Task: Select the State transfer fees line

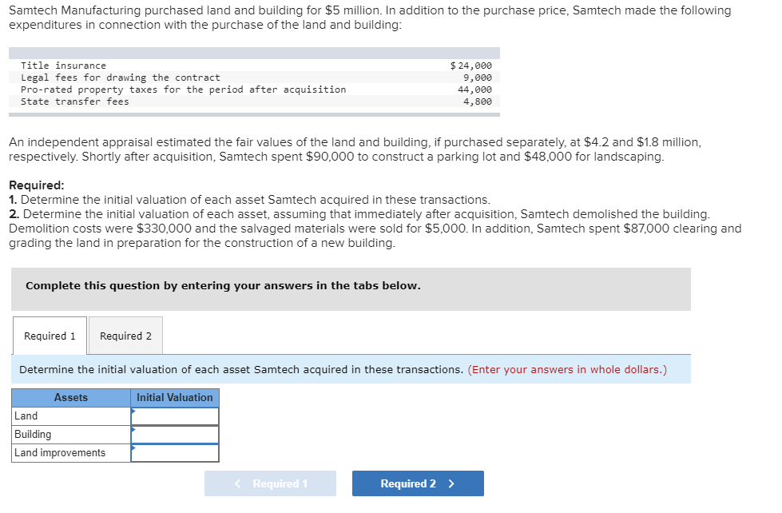Action: point(75,101)
